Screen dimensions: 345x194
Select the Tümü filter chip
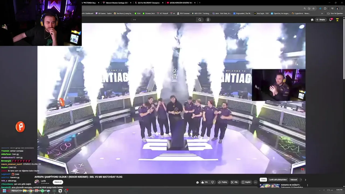pyautogui.click(x=263, y=180)
